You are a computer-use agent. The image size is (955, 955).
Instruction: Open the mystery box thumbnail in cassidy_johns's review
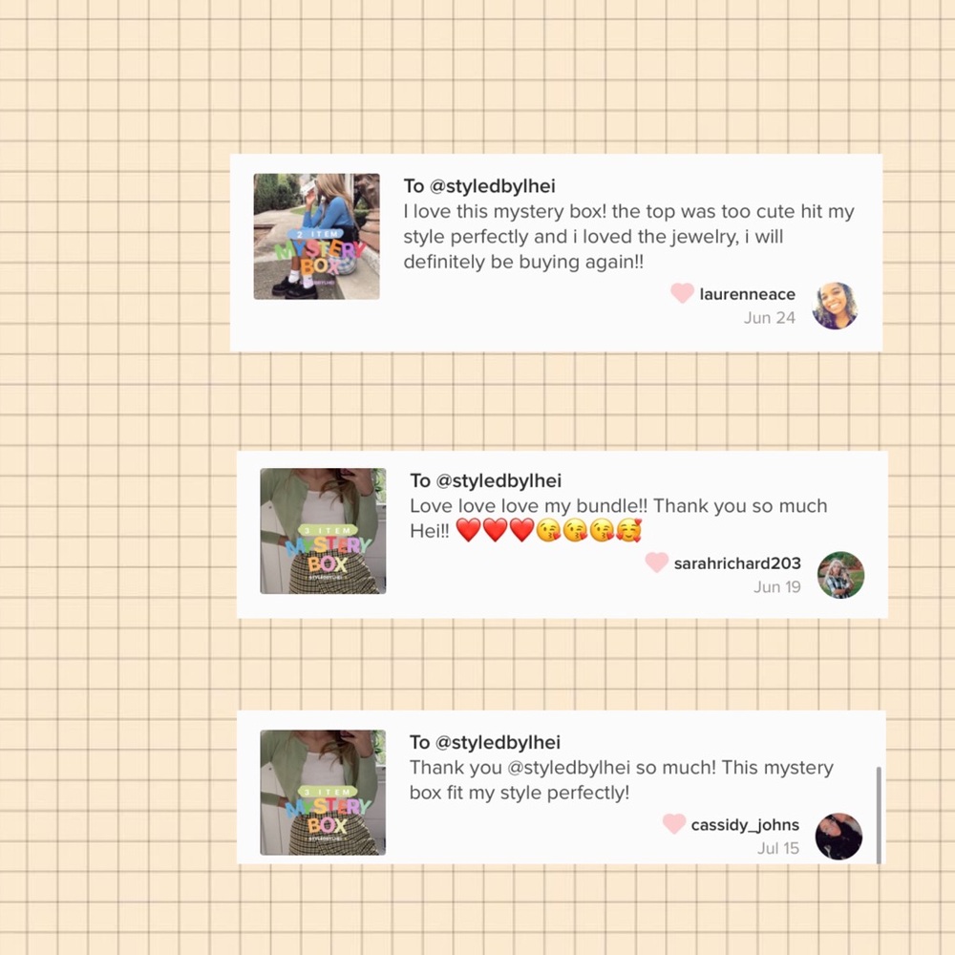pos(323,793)
